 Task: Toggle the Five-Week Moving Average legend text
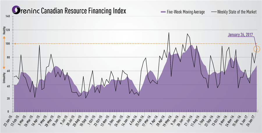186,12
